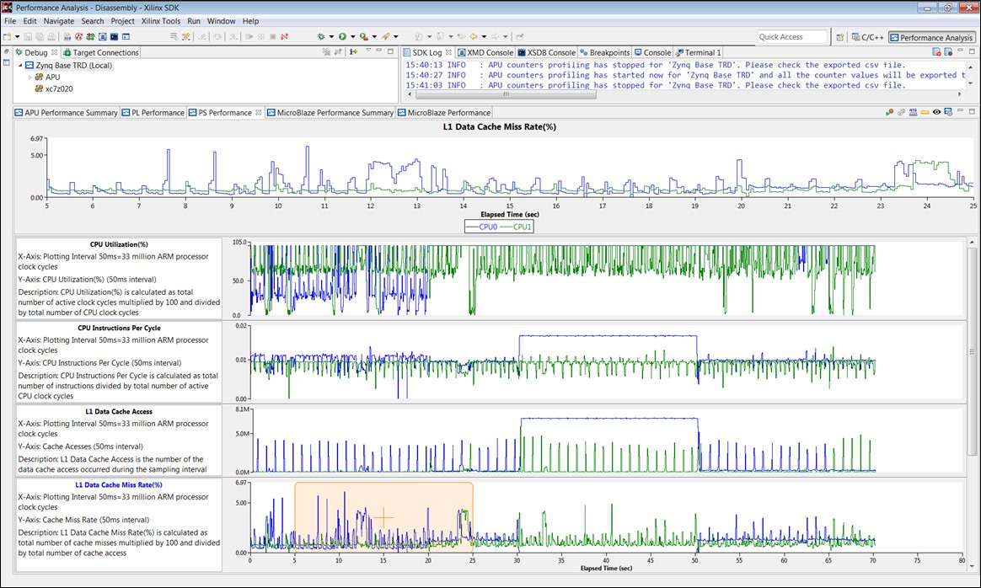Screen dimensions: 981x588
Task: Switch to the Target Connections tab
Action: point(101,52)
